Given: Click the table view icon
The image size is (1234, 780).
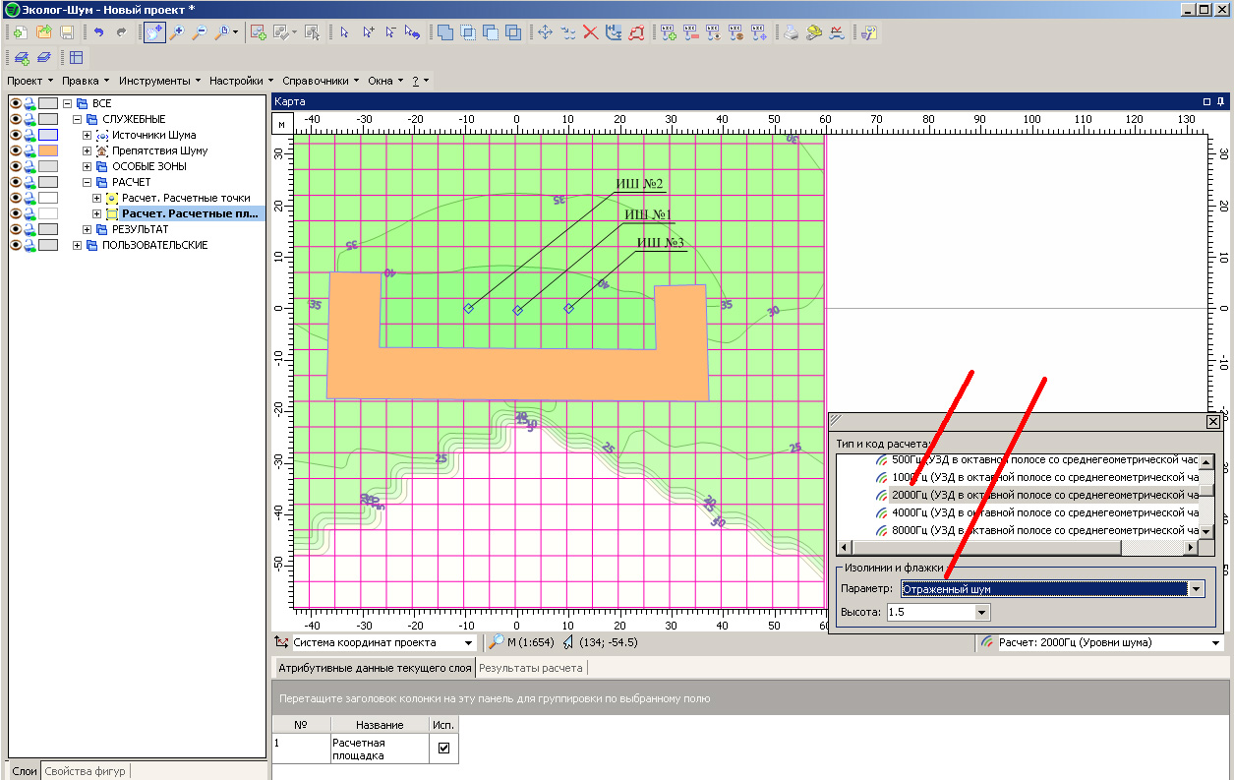Looking at the screenshot, I should 76,57.
